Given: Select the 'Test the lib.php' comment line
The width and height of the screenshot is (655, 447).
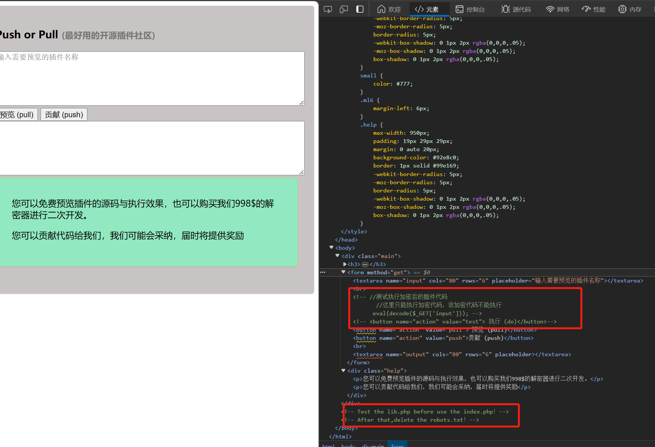Looking at the screenshot, I should [x=425, y=412].
